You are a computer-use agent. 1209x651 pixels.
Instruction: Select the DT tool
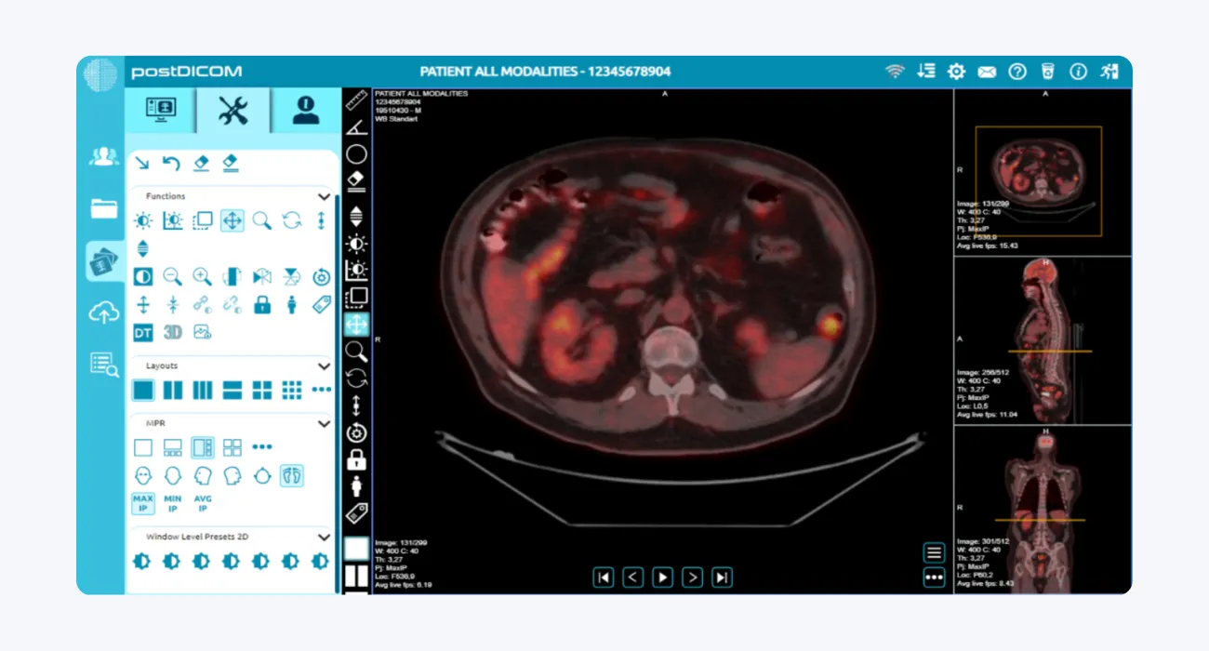[x=142, y=332]
